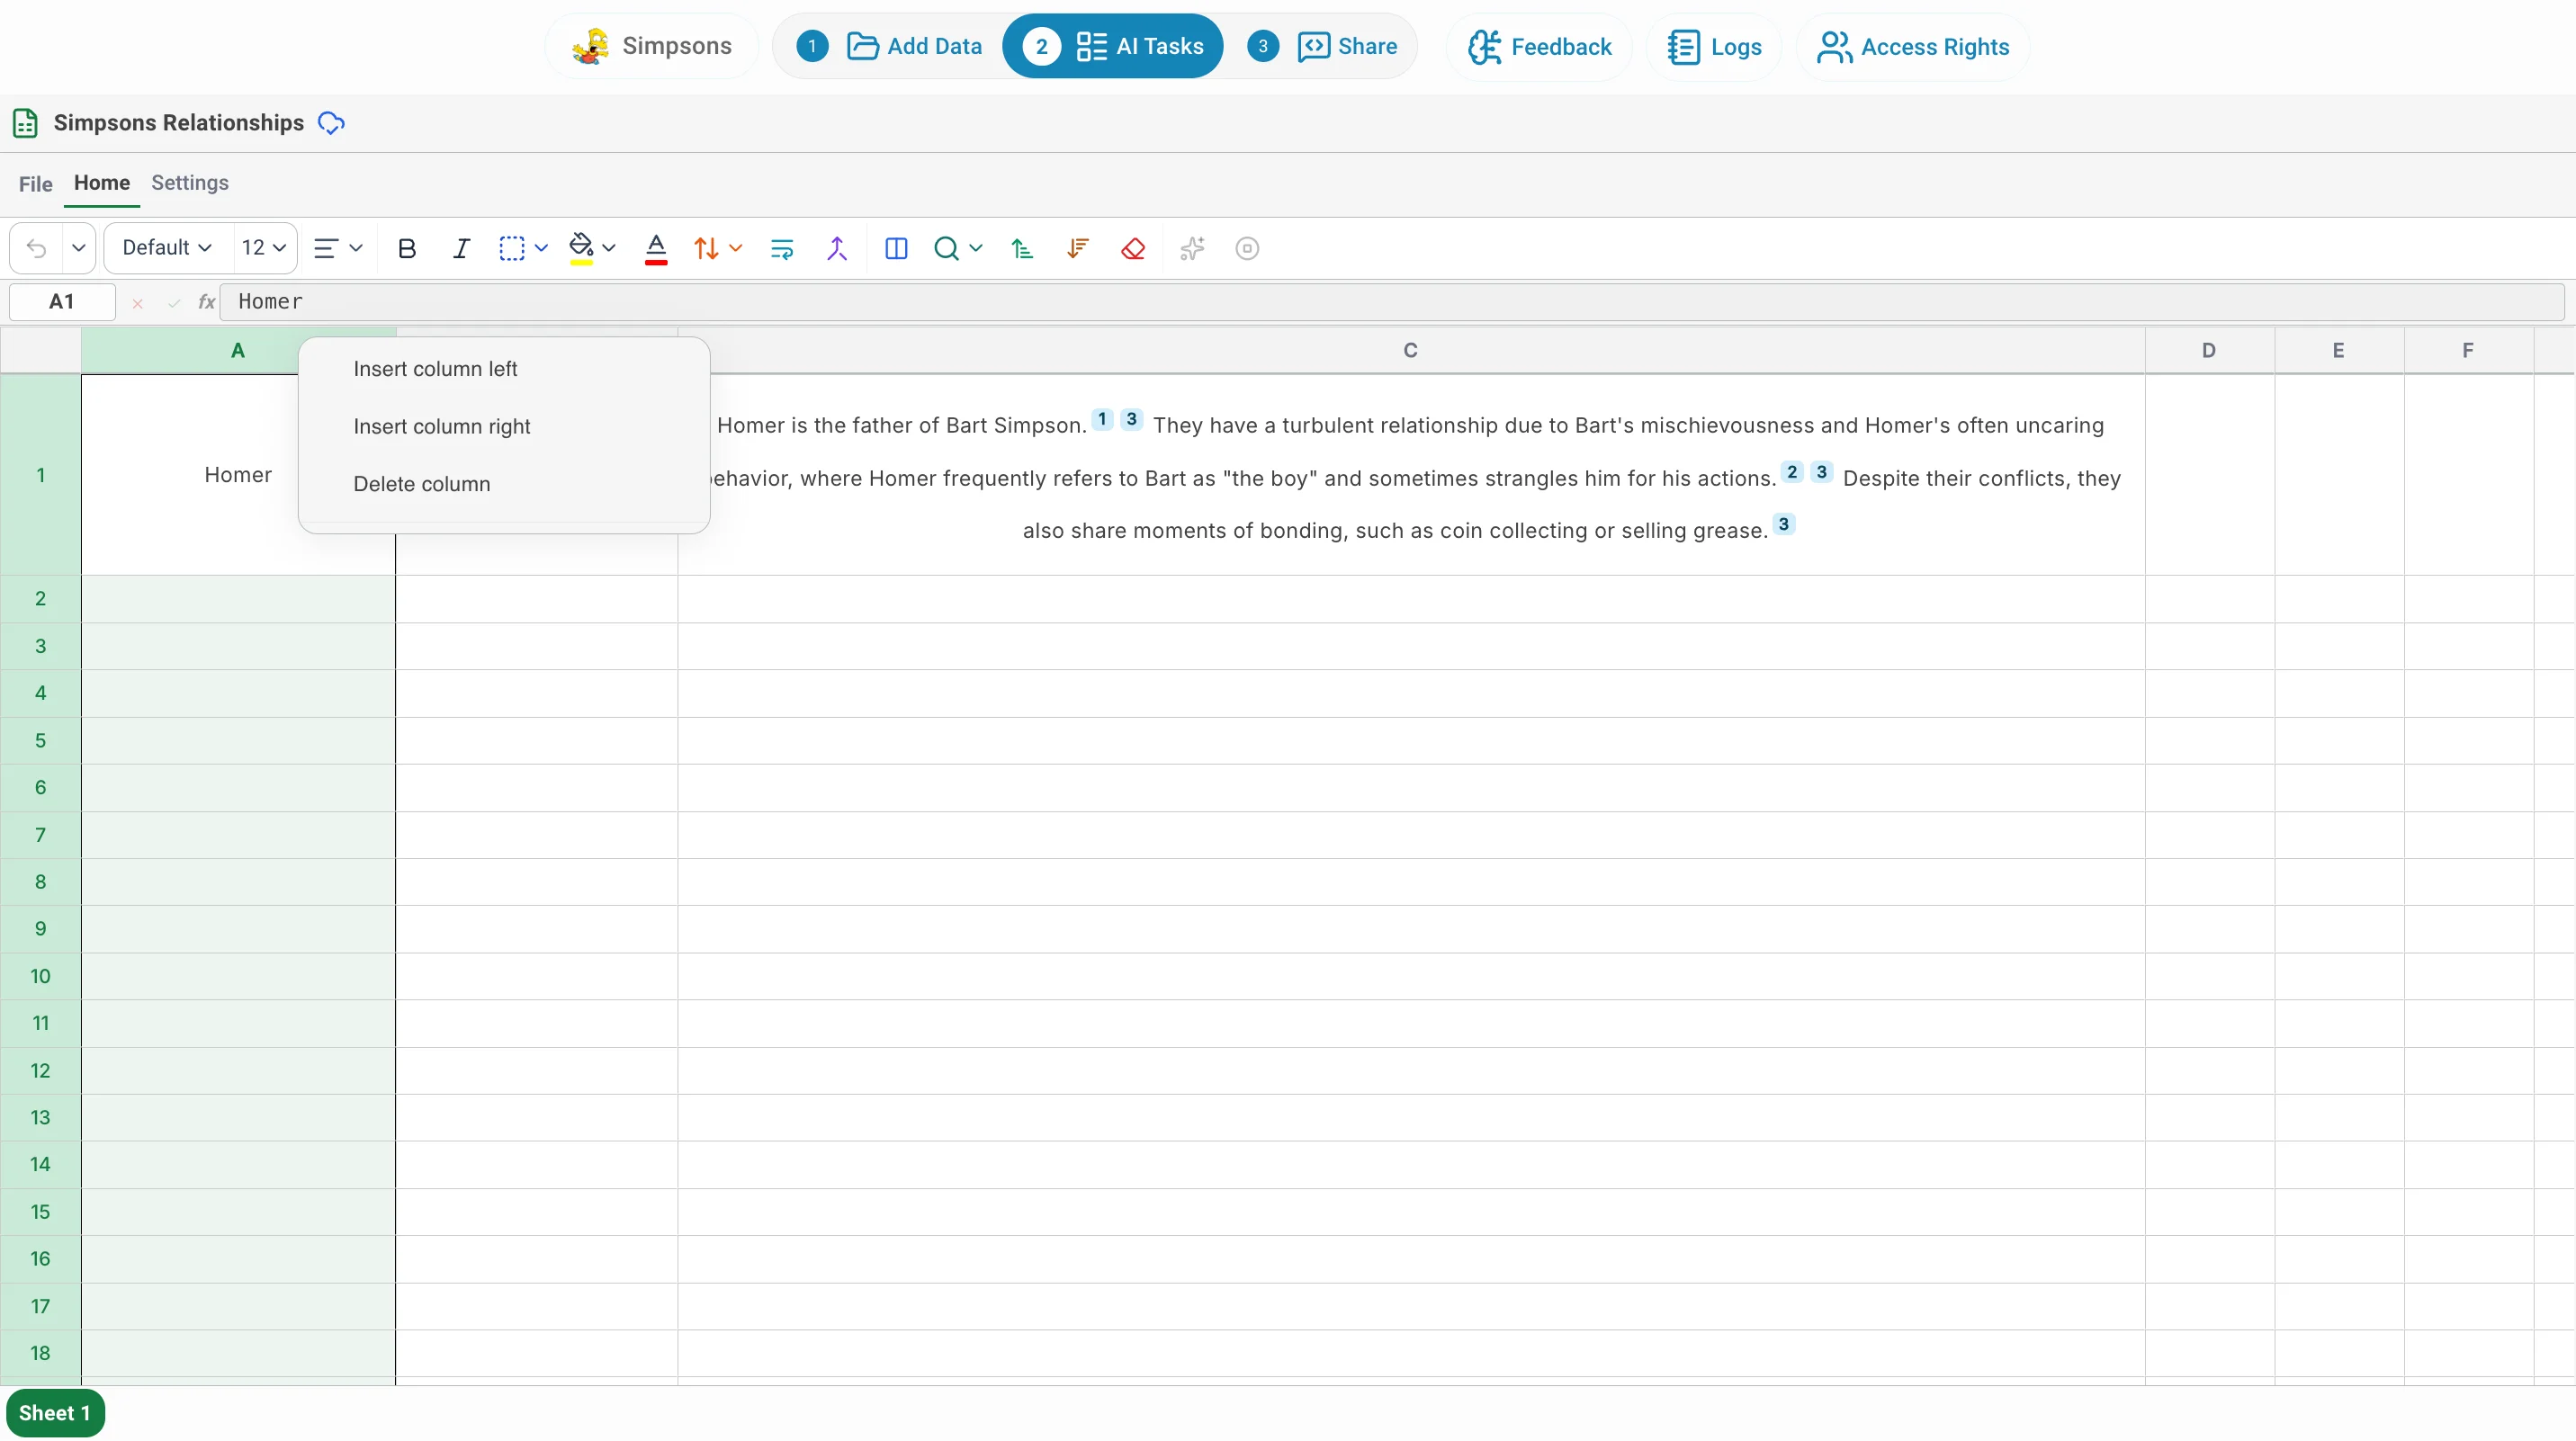Image resolution: width=2576 pixels, height=1441 pixels.
Task: Switch to the Settings tab
Action: (190, 183)
